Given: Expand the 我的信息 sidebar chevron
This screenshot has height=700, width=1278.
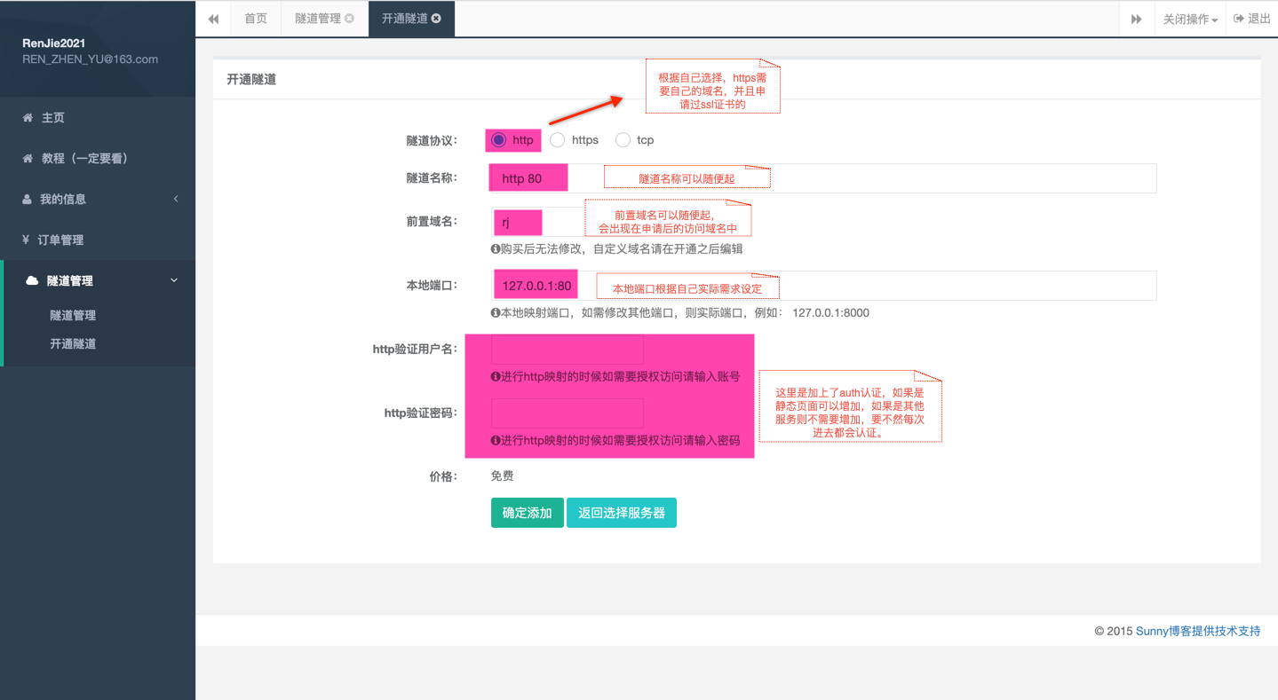Looking at the screenshot, I should (x=176, y=199).
